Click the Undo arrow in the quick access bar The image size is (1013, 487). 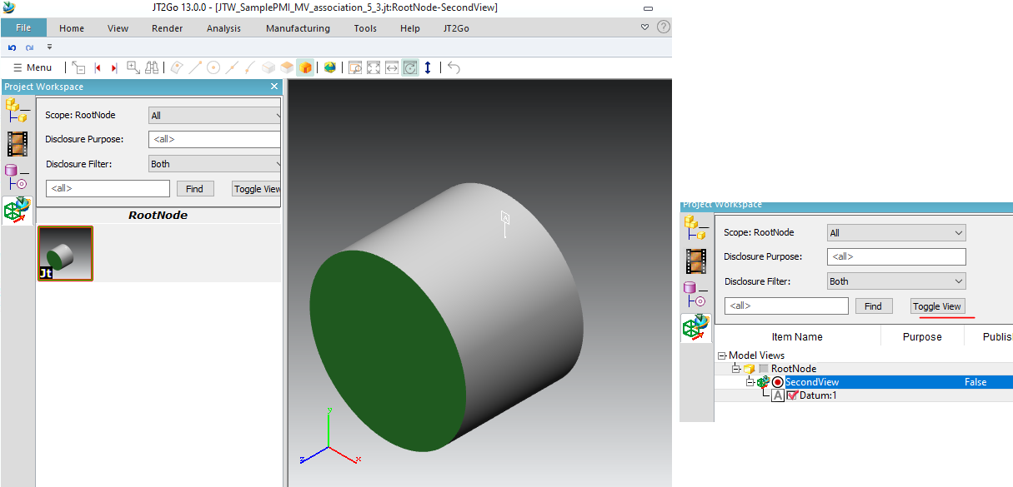tap(13, 47)
